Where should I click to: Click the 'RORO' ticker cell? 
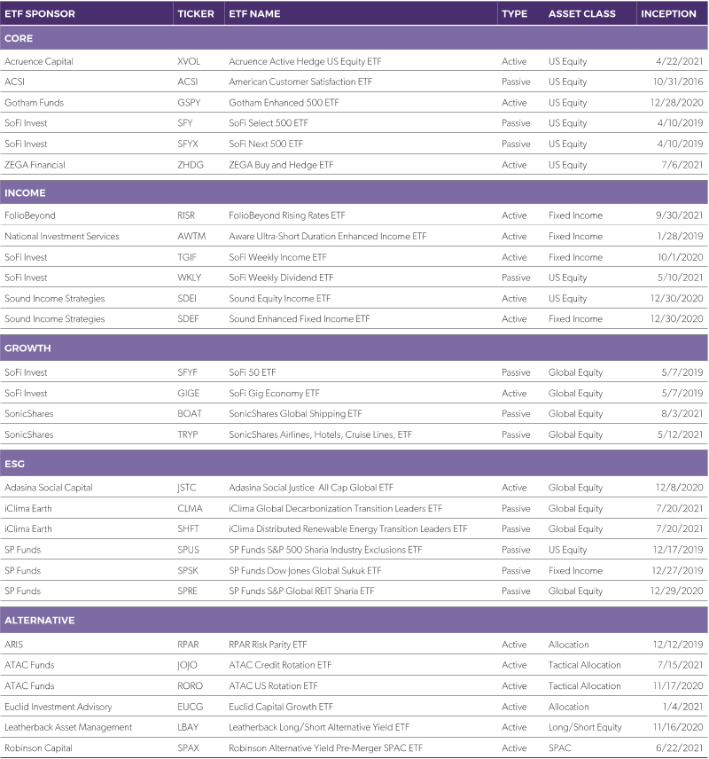pos(191,685)
